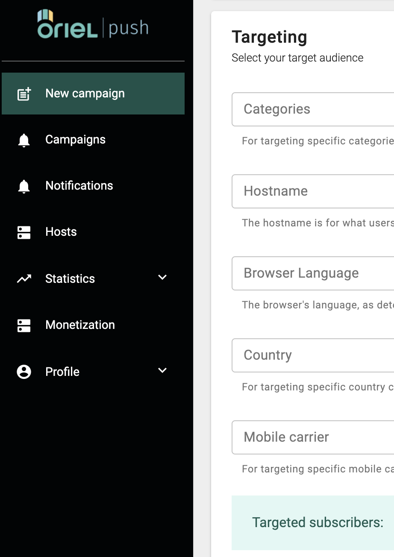Navigate to Hosts menu item
Image resolution: width=394 pixels, height=557 pixels.
click(61, 232)
